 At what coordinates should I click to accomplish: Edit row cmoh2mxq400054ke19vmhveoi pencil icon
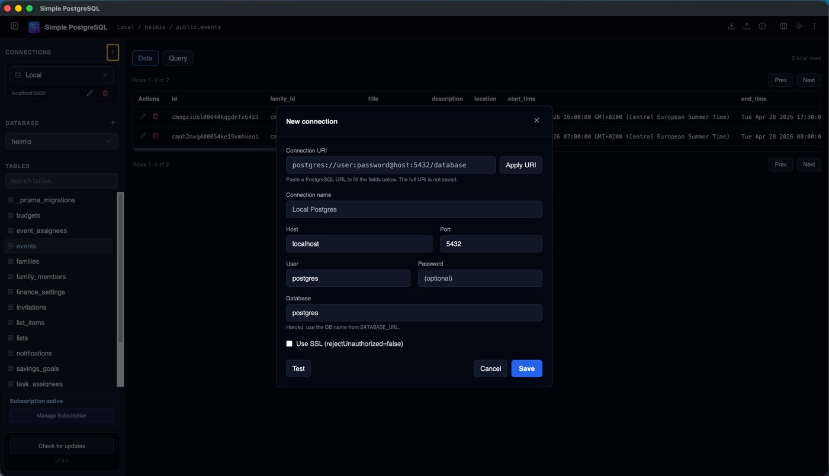(x=143, y=135)
